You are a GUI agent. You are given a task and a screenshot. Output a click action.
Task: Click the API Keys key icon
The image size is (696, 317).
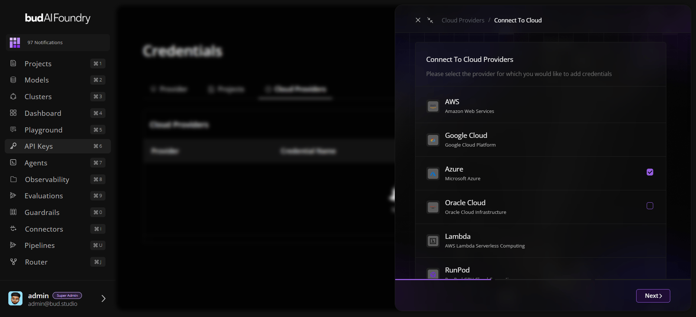click(13, 146)
